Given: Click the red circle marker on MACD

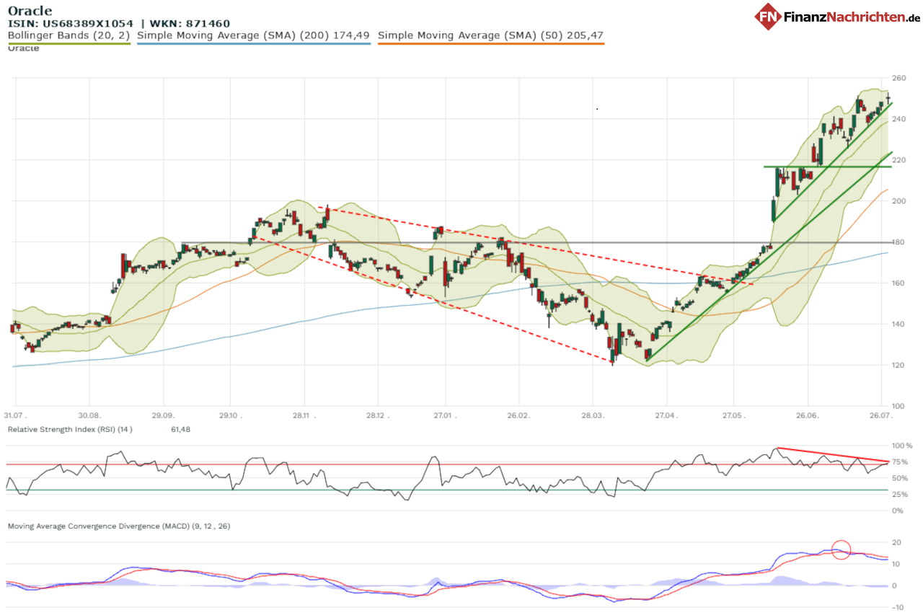Looking at the screenshot, I should point(842,550).
